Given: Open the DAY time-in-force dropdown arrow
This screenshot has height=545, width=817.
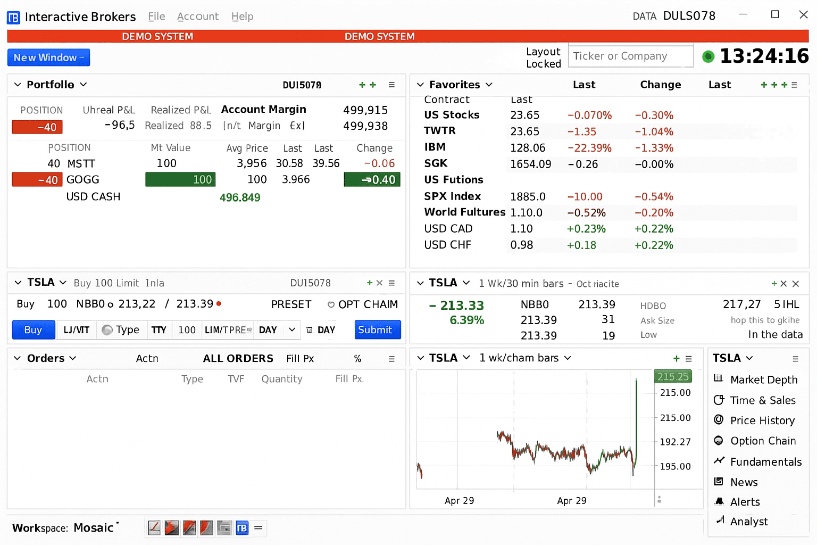Looking at the screenshot, I should 292,330.
